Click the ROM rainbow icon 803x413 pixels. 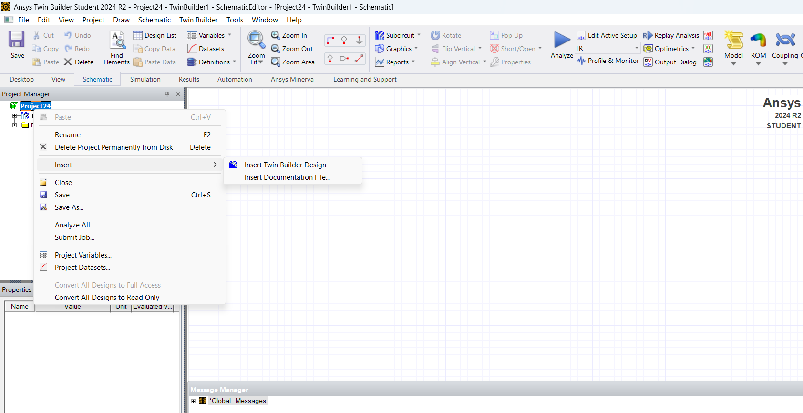(x=758, y=40)
